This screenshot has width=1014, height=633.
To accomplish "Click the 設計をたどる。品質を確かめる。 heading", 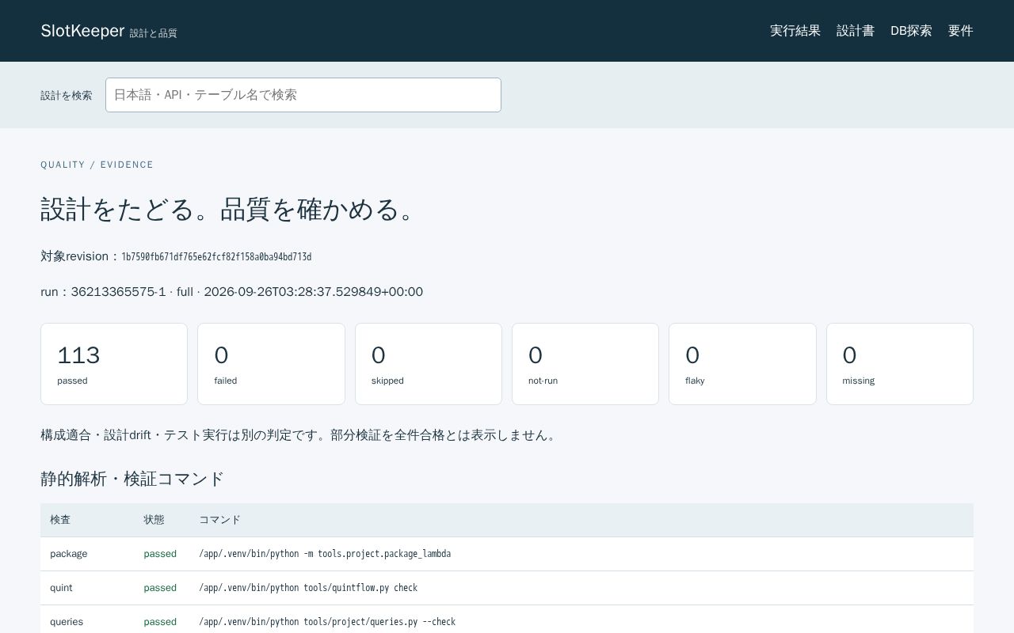I will (x=229, y=209).
